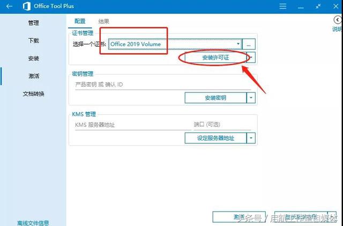
Task: Click the compact-mode shrink arrows icon
Action: coord(318,6)
